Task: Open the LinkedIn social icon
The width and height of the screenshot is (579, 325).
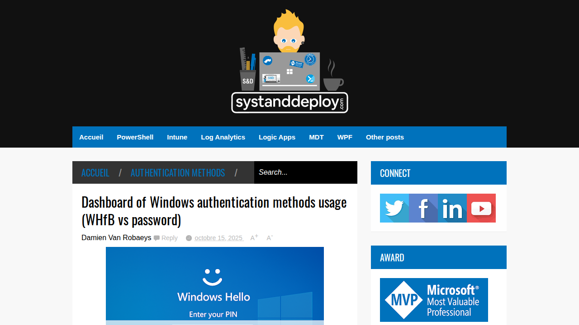Action: (x=452, y=208)
